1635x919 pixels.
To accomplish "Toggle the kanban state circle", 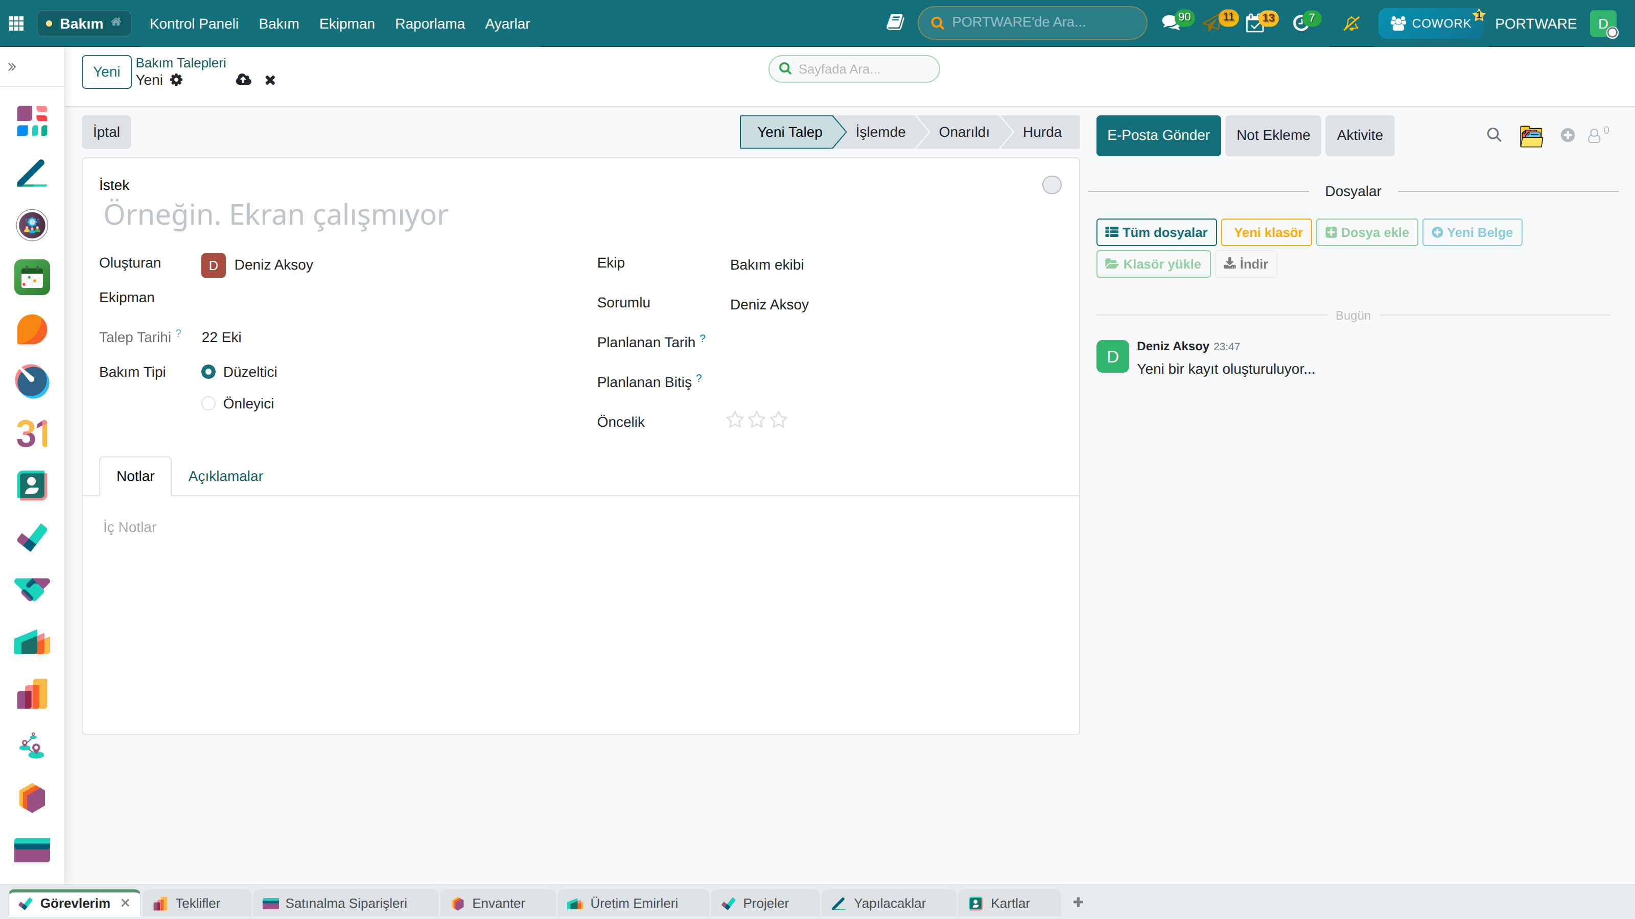I will pos(1052,184).
